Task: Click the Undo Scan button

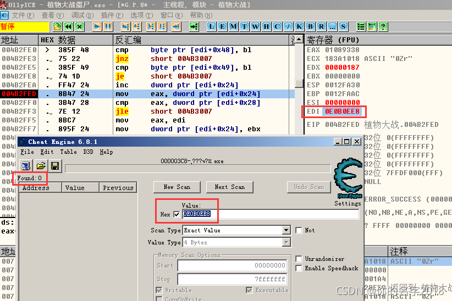Action: coord(308,187)
